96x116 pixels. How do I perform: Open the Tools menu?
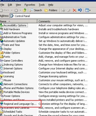(42, 5)
